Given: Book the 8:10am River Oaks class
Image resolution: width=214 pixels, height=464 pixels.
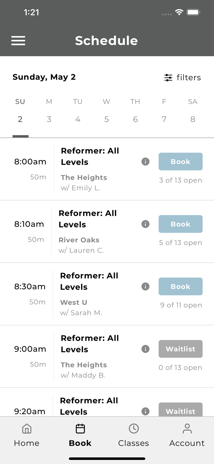Looking at the screenshot, I should point(180,224).
